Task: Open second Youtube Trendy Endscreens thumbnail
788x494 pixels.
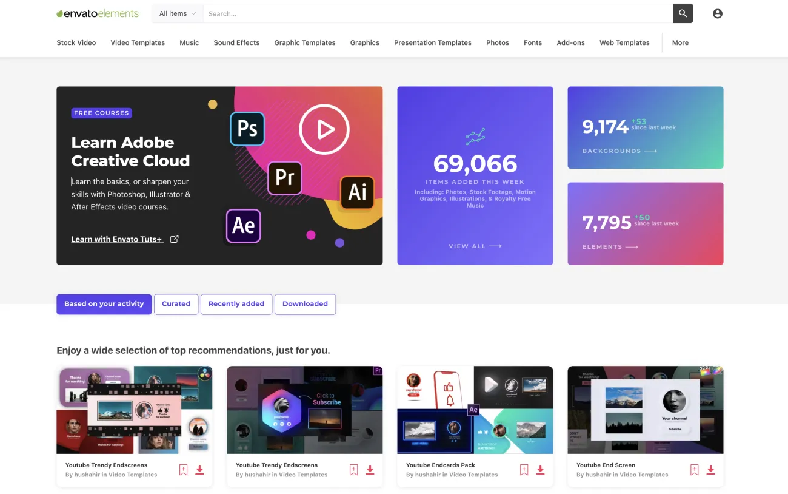Action: pos(305,410)
